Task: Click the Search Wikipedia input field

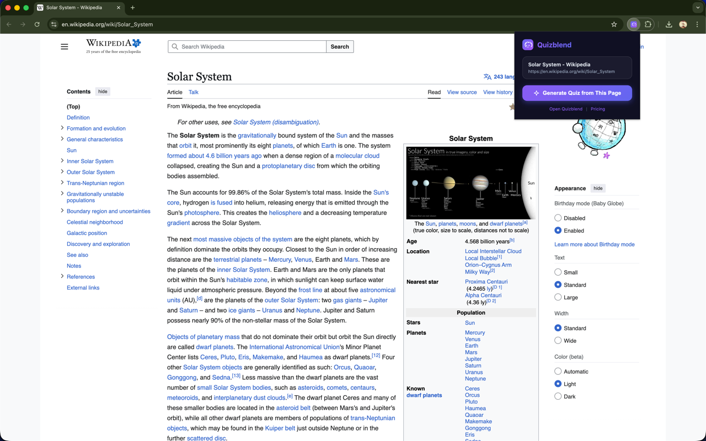Action: [247, 46]
